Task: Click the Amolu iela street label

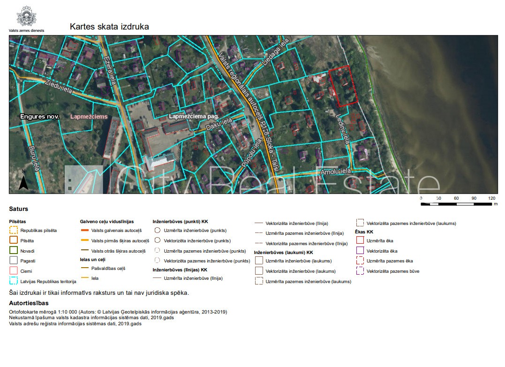Action: 335,172
